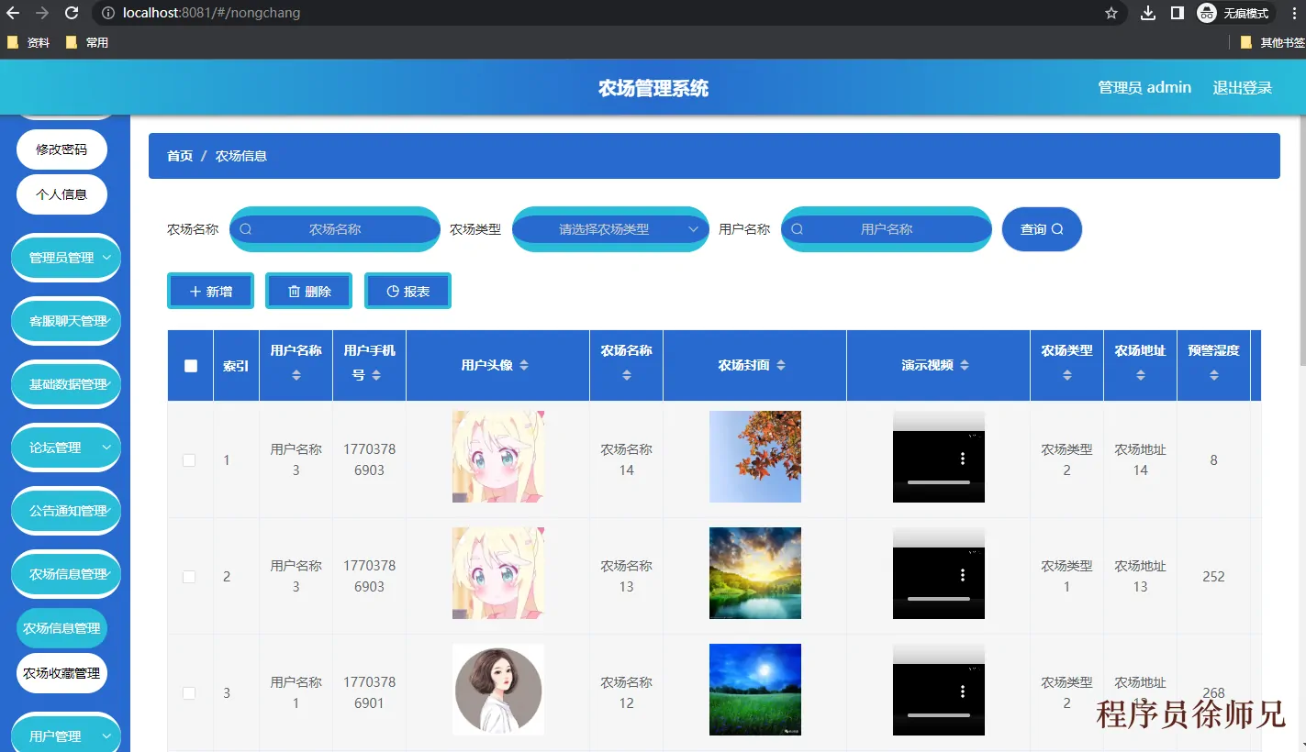Log out via 退出登录
Image resolution: width=1306 pixels, height=752 pixels.
(x=1243, y=87)
